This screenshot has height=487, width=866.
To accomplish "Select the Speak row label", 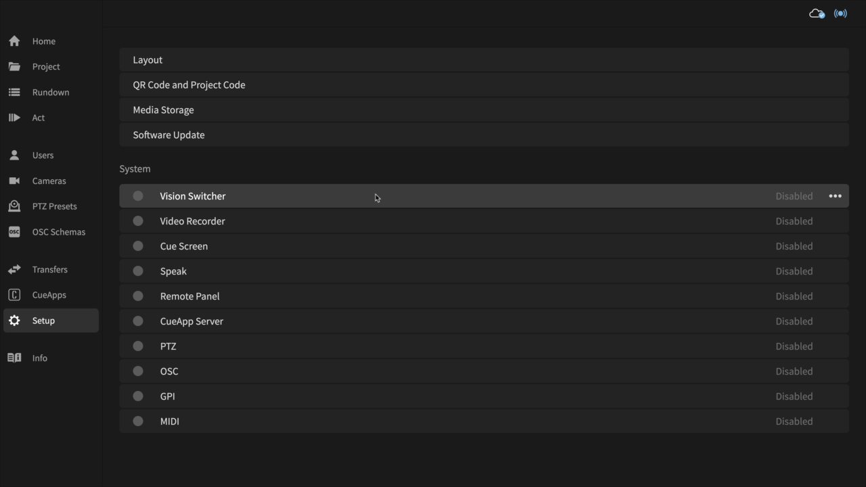I will 173,271.
